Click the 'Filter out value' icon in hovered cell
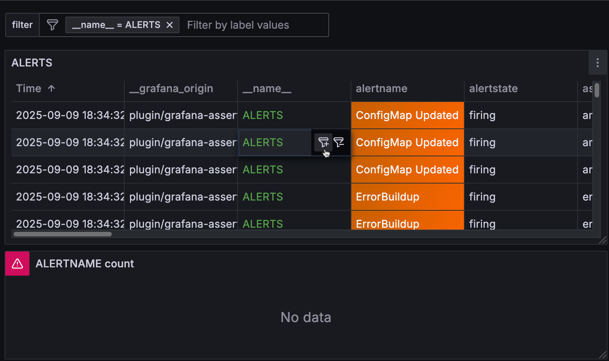Image resolution: width=609 pixels, height=361 pixels. coord(339,142)
